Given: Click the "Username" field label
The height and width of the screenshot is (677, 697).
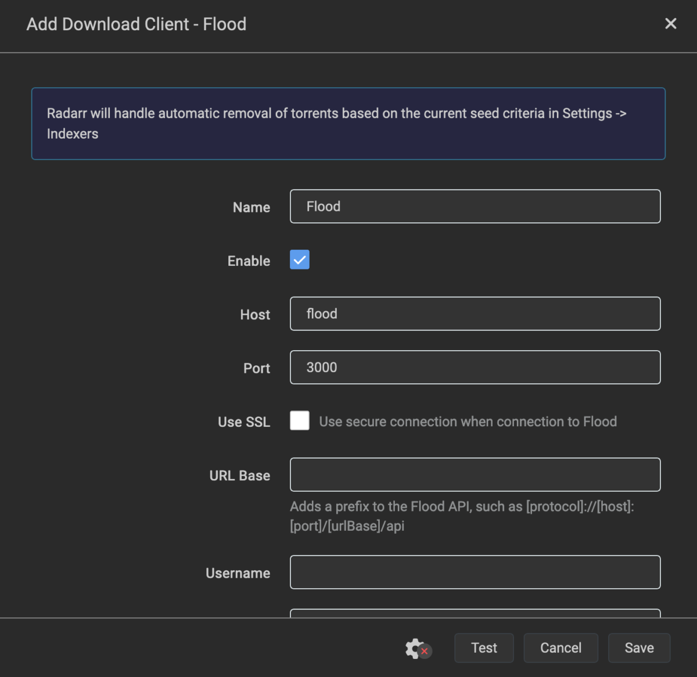Looking at the screenshot, I should click(238, 574).
